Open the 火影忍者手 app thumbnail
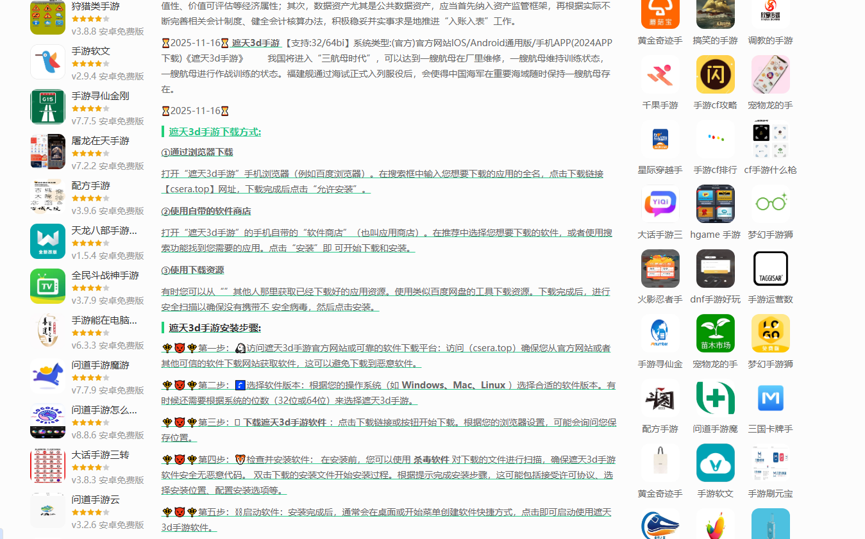 tap(660, 269)
